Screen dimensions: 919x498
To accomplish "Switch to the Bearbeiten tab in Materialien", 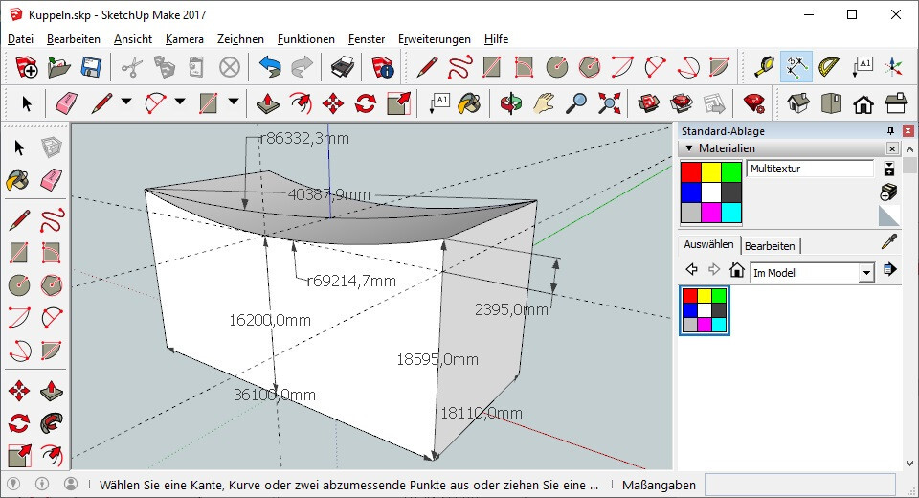I will click(x=770, y=246).
